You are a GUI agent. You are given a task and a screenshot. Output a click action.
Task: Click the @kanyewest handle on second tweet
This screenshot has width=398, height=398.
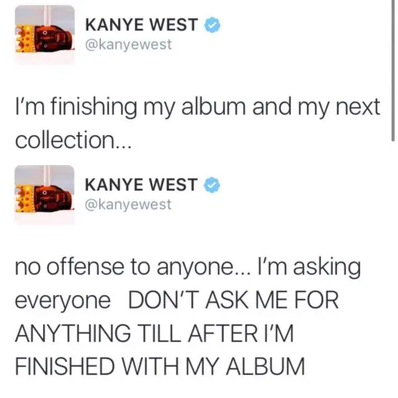click(x=129, y=205)
